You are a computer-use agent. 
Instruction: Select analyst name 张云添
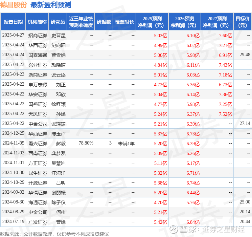(x=58, y=75)
